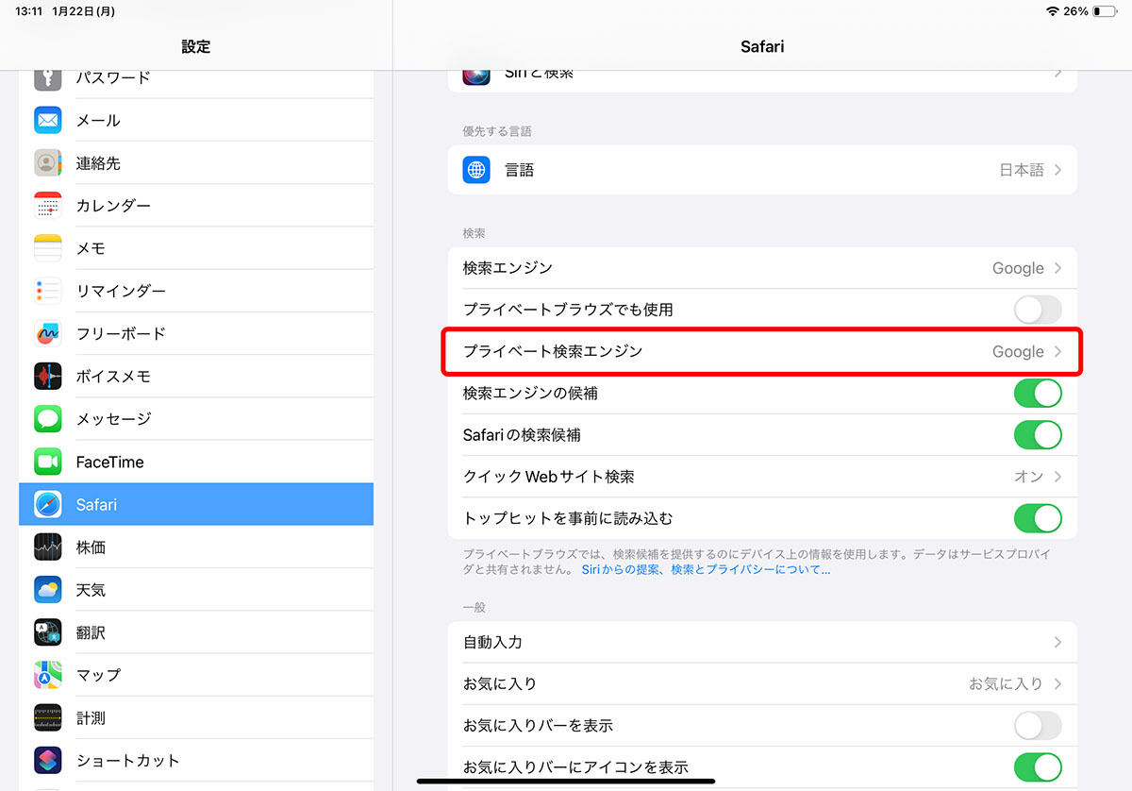Tap リマインダー label in sidebar

pyautogui.click(x=121, y=291)
